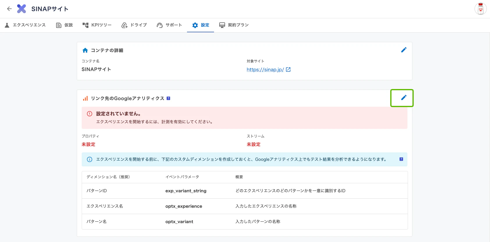Open help icon in blue info banner
Viewport: 490px width, 242px height.
[x=401, y=159]
